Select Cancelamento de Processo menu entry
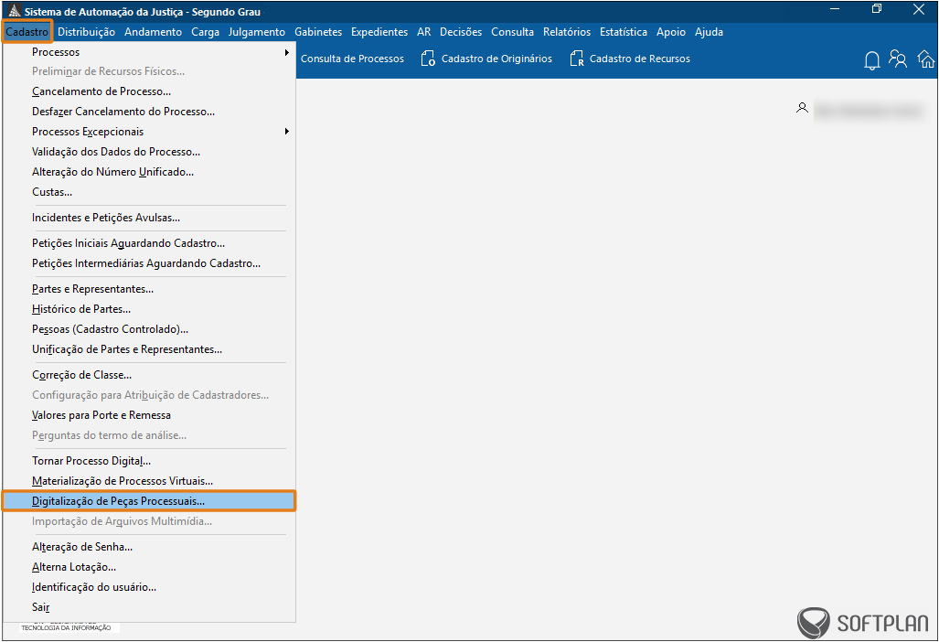The image size is (939, 642). point(149,91)
